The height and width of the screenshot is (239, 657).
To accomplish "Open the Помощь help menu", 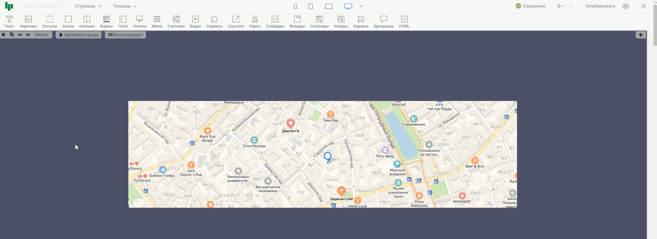I will 125,6.
